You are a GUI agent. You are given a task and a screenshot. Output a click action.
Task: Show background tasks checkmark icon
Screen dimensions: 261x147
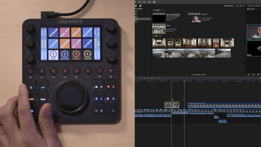(149, 2)
